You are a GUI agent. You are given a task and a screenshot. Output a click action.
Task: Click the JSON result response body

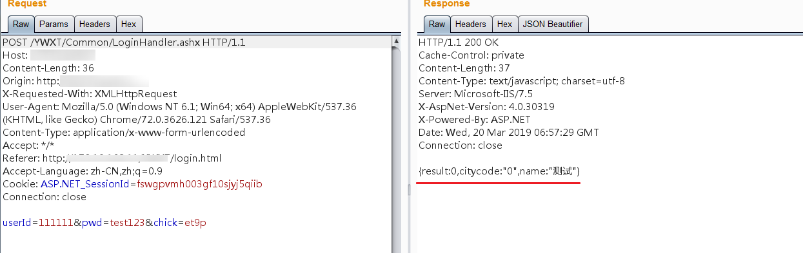click(499, 171)
